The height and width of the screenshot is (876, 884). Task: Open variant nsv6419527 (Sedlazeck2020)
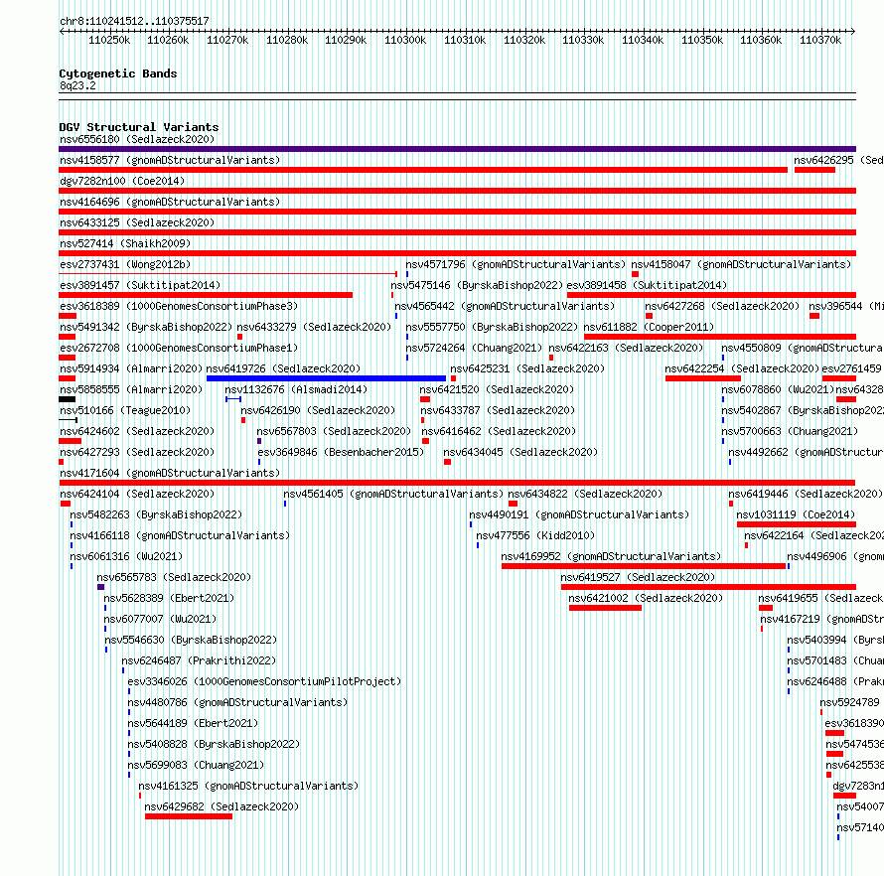point(638,577)
